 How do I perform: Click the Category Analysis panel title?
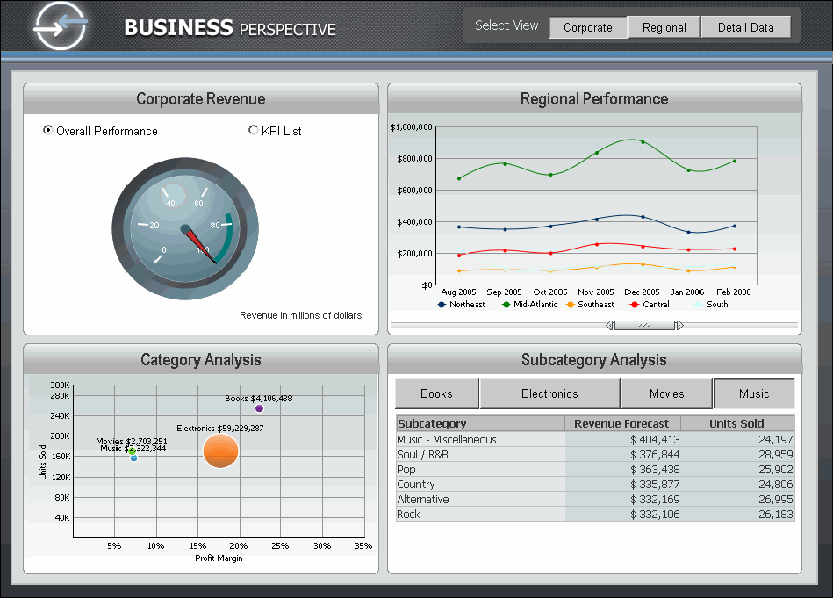tap(201, 360)
